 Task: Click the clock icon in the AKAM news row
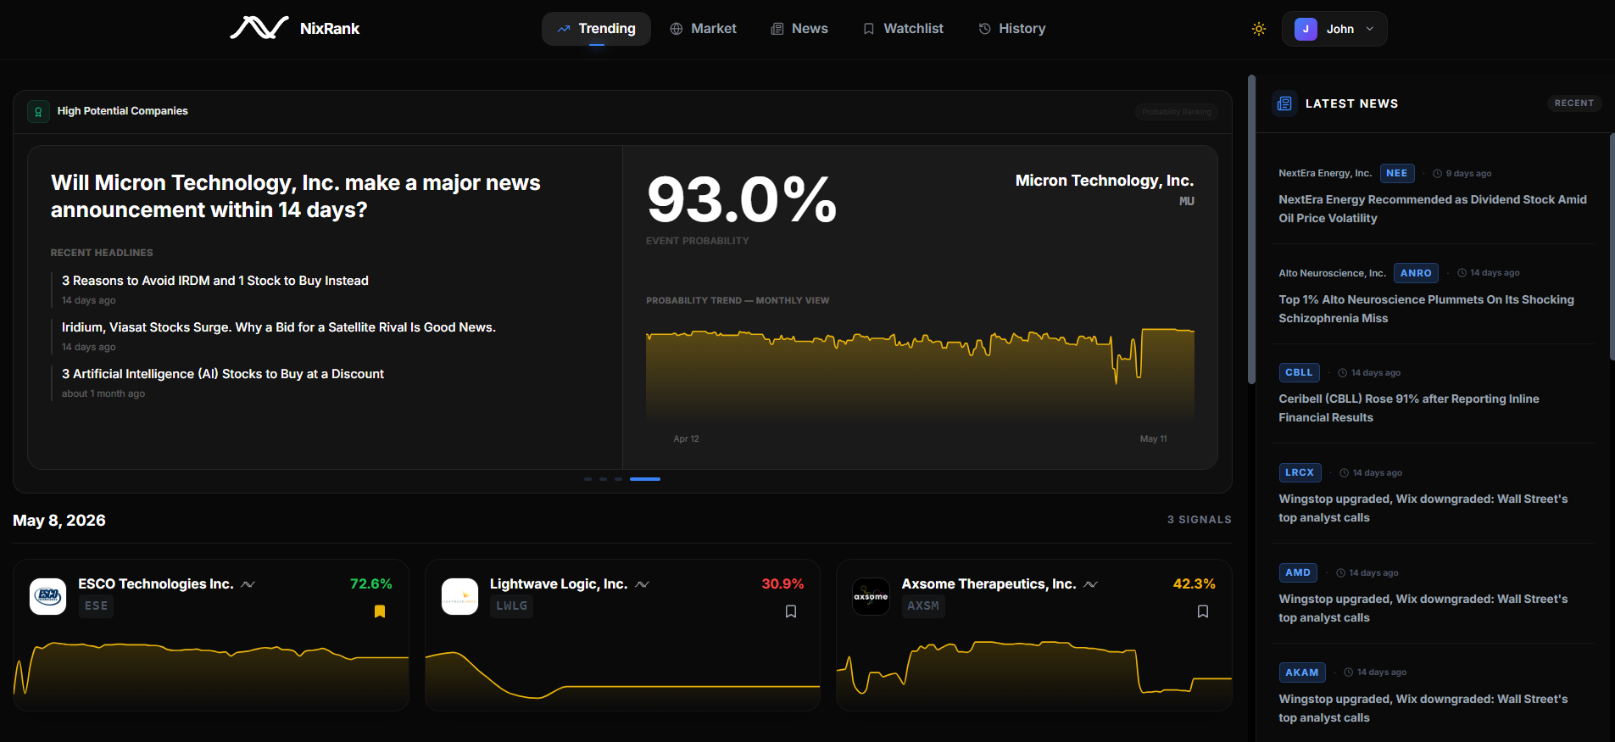(1349, 672)
